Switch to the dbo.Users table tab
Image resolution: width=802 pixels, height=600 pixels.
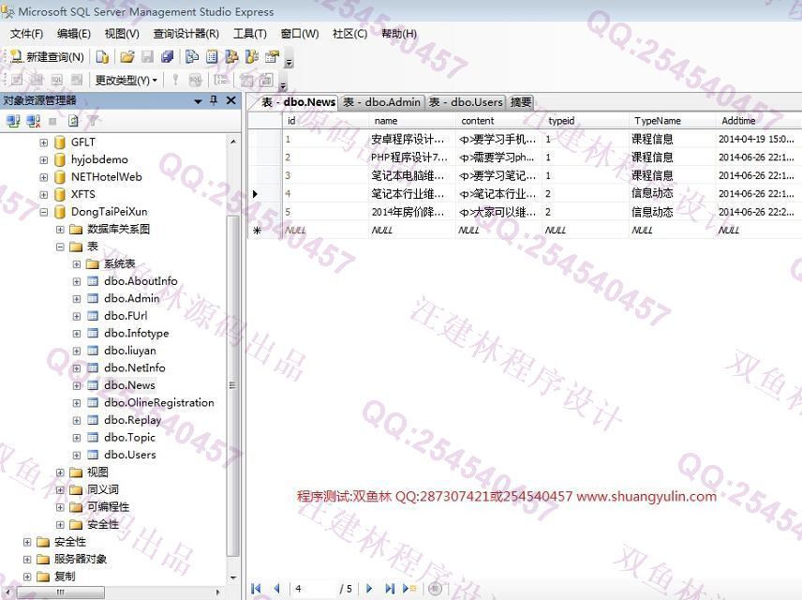(466, 102)
